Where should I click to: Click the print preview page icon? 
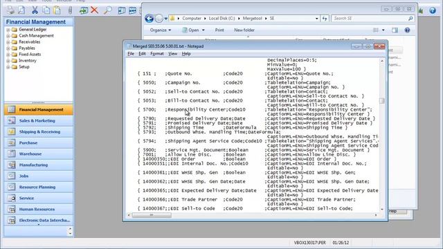coord(21,10)
